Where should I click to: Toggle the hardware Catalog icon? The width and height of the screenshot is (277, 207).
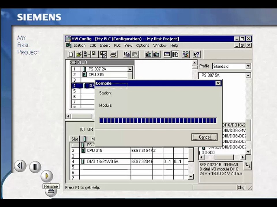[x=175, y=54]
